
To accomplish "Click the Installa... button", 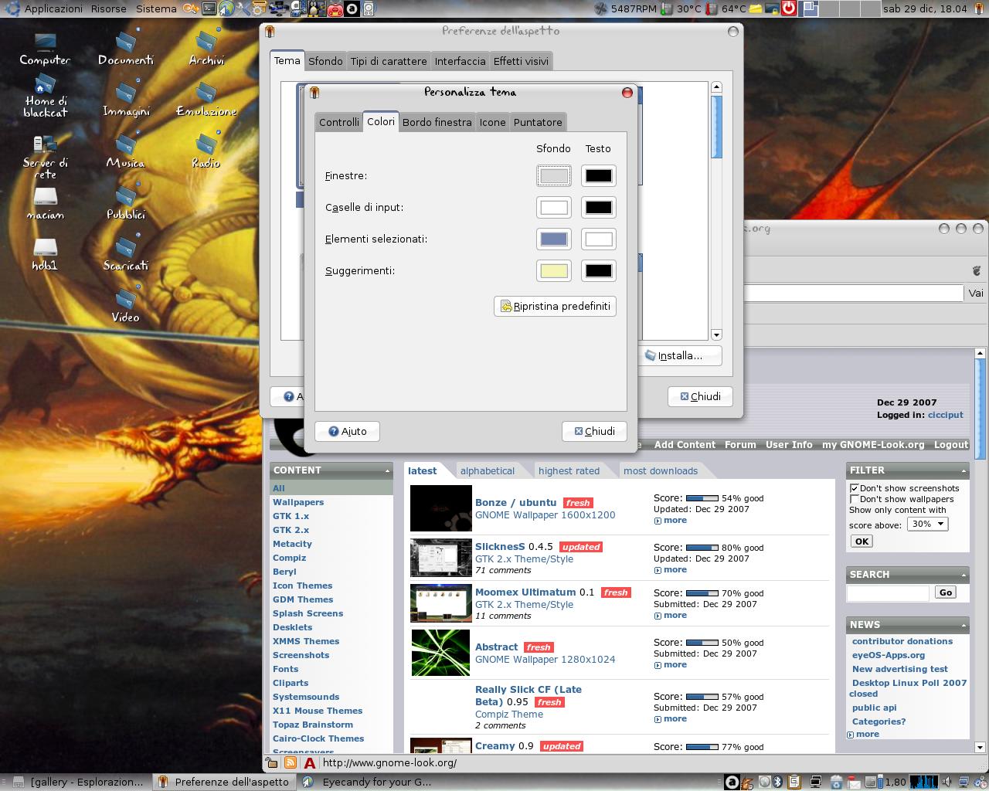I will point(680,355).
